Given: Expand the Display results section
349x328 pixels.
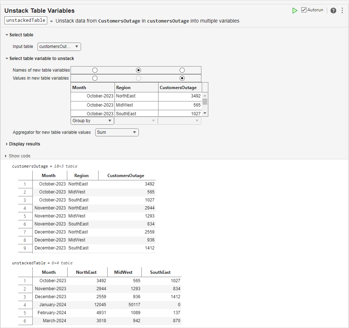Looking at the screenshot, I should coord(7,144).
